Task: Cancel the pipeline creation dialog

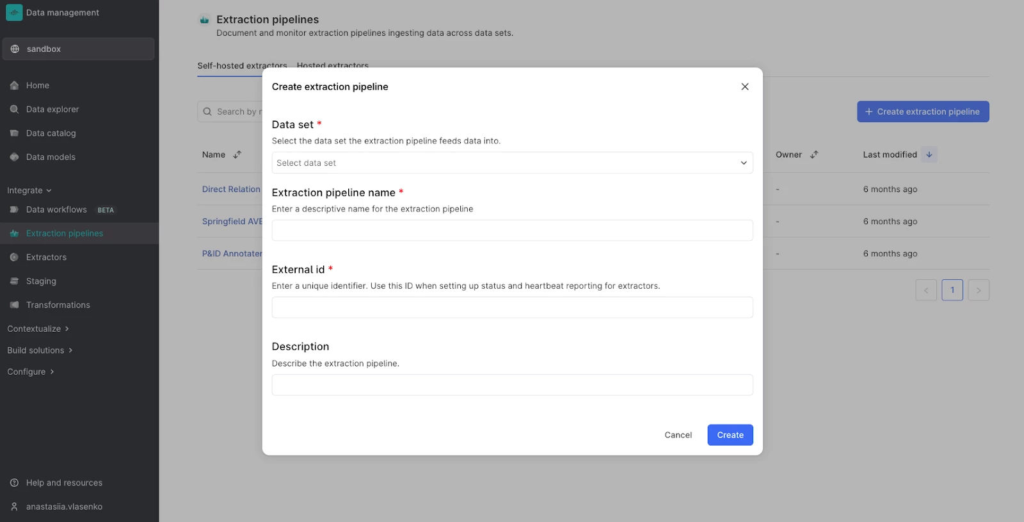Action: 678,435
